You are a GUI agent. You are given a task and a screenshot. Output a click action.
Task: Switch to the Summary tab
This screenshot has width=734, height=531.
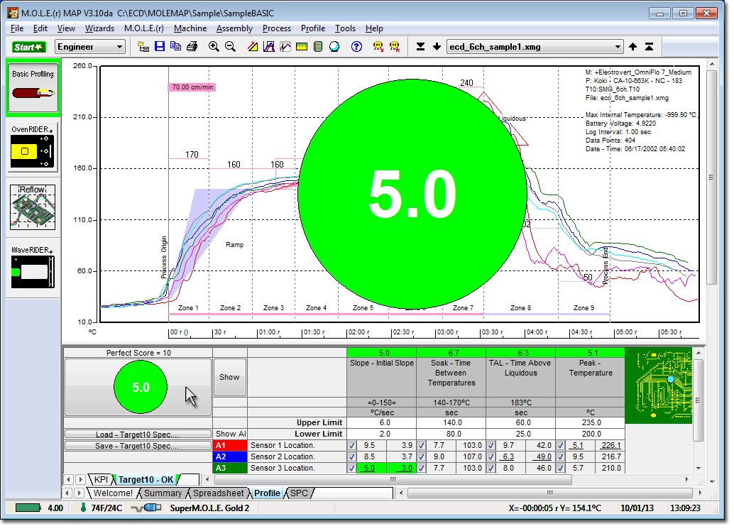coord(163,493)
